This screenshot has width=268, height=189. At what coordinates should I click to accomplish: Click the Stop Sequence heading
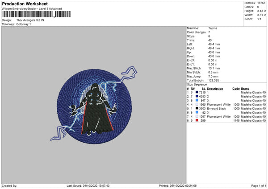tap(197, 85)
